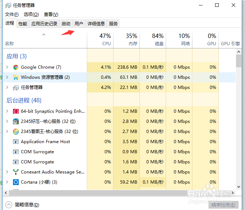Maximize the Task Manager window
The height and width of the screenshot is (210, 245).
point(217,5)
